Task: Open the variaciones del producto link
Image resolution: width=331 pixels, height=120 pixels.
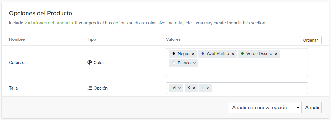Action: point(49,23)
